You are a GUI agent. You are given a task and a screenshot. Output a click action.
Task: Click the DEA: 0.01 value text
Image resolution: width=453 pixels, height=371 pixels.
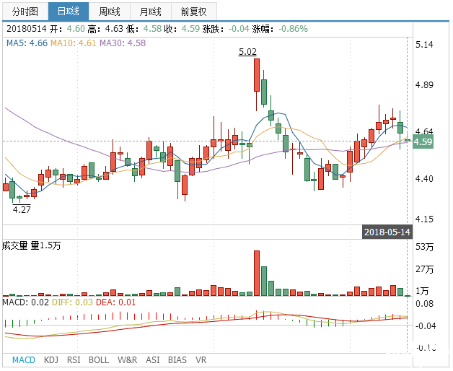[x=116, y=302]
